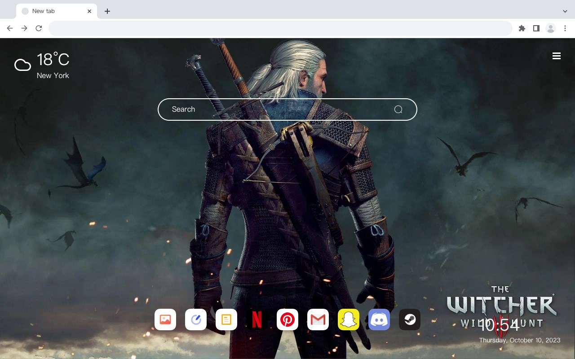Expand the tab search dropdown arrow
Image resolution: width=575 pixels, height=359 pixels.
tap(565, 11)
